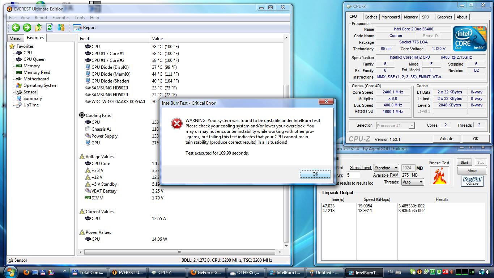Select the GPU Diode (DispIO) row

point(180,67)
